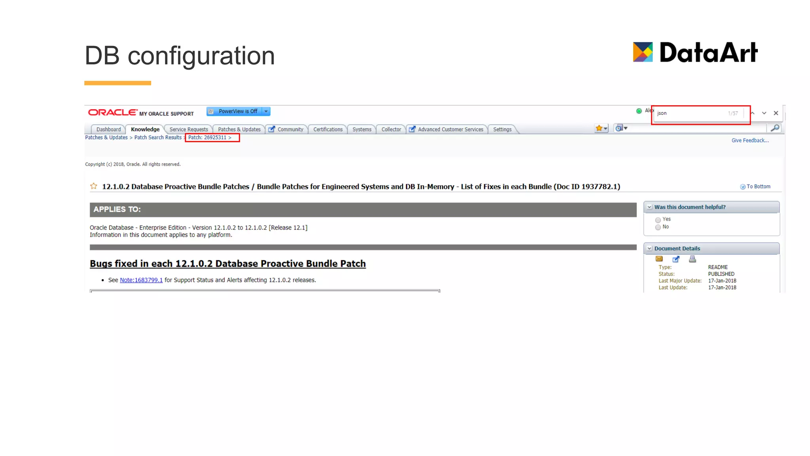The image size is (810, 456).
Task: Select the No radio button
Action: [658, 227]
